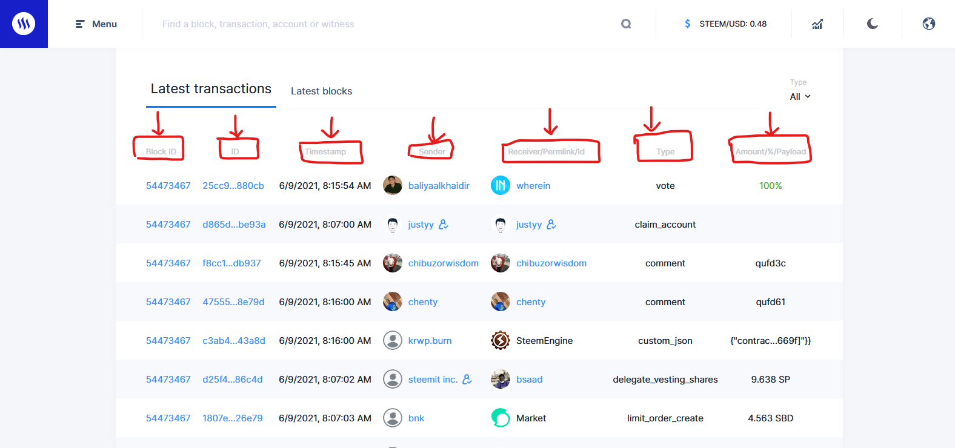Open the justyy link in the Sender column
The height and width of the screenshot is (448, 955).
(421, 225)
